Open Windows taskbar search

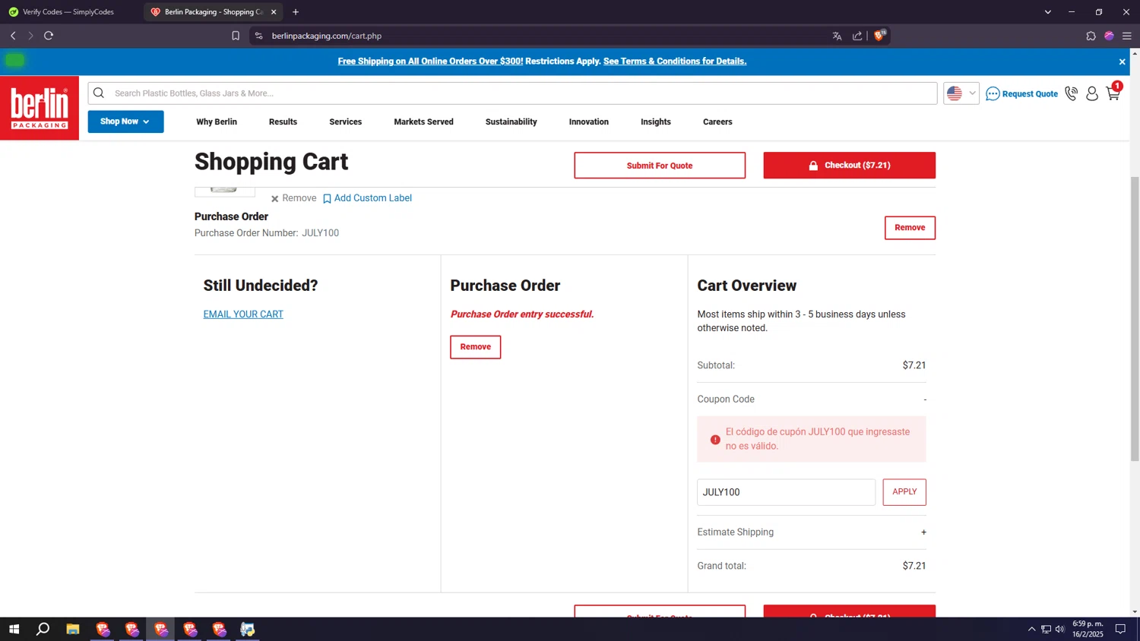(x=43, y=629)
